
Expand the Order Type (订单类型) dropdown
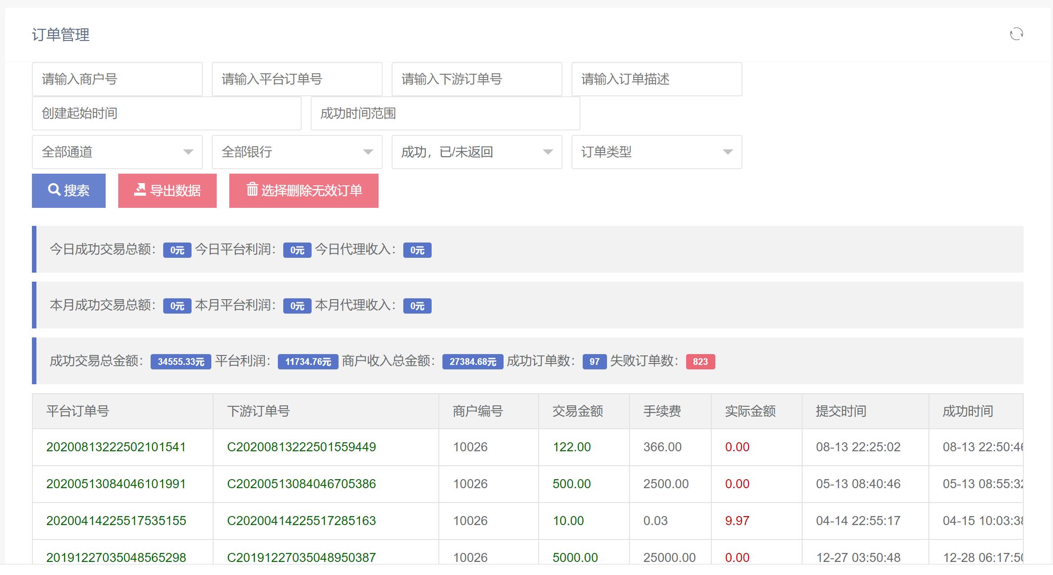point(656,152)
